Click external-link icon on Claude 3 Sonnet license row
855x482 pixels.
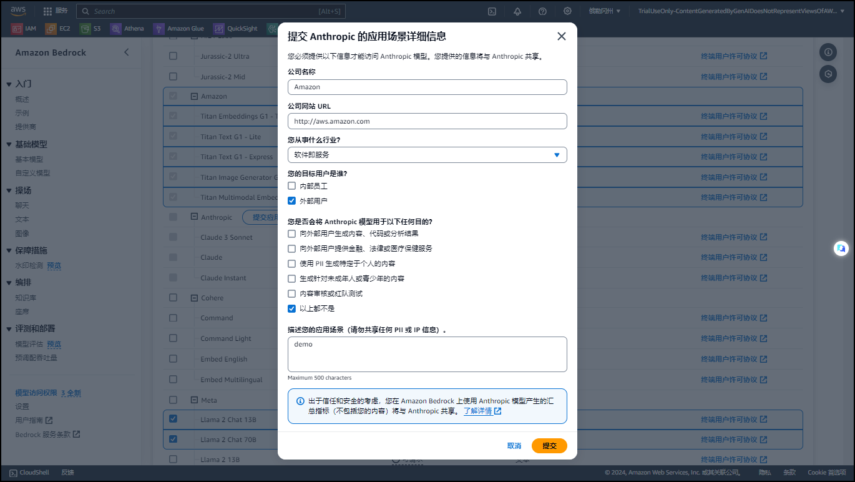(763, 237)
